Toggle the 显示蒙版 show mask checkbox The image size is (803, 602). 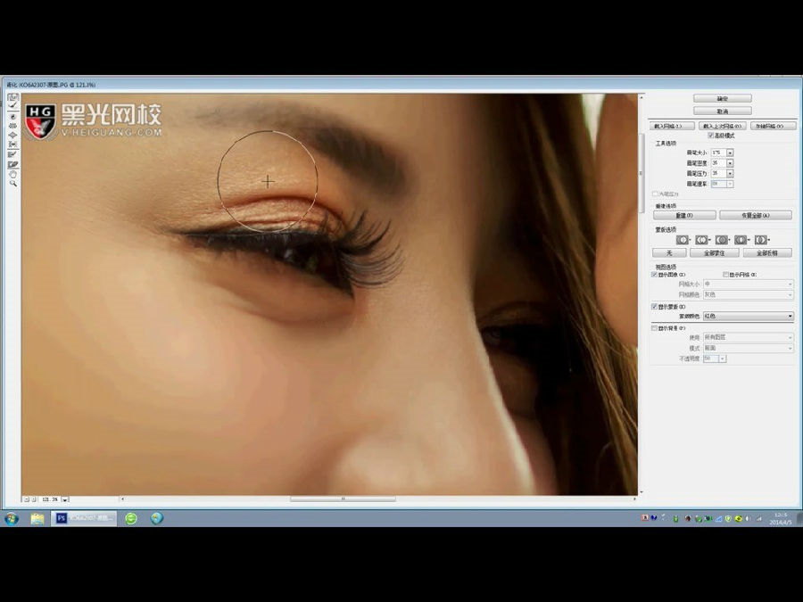(654, 306)
